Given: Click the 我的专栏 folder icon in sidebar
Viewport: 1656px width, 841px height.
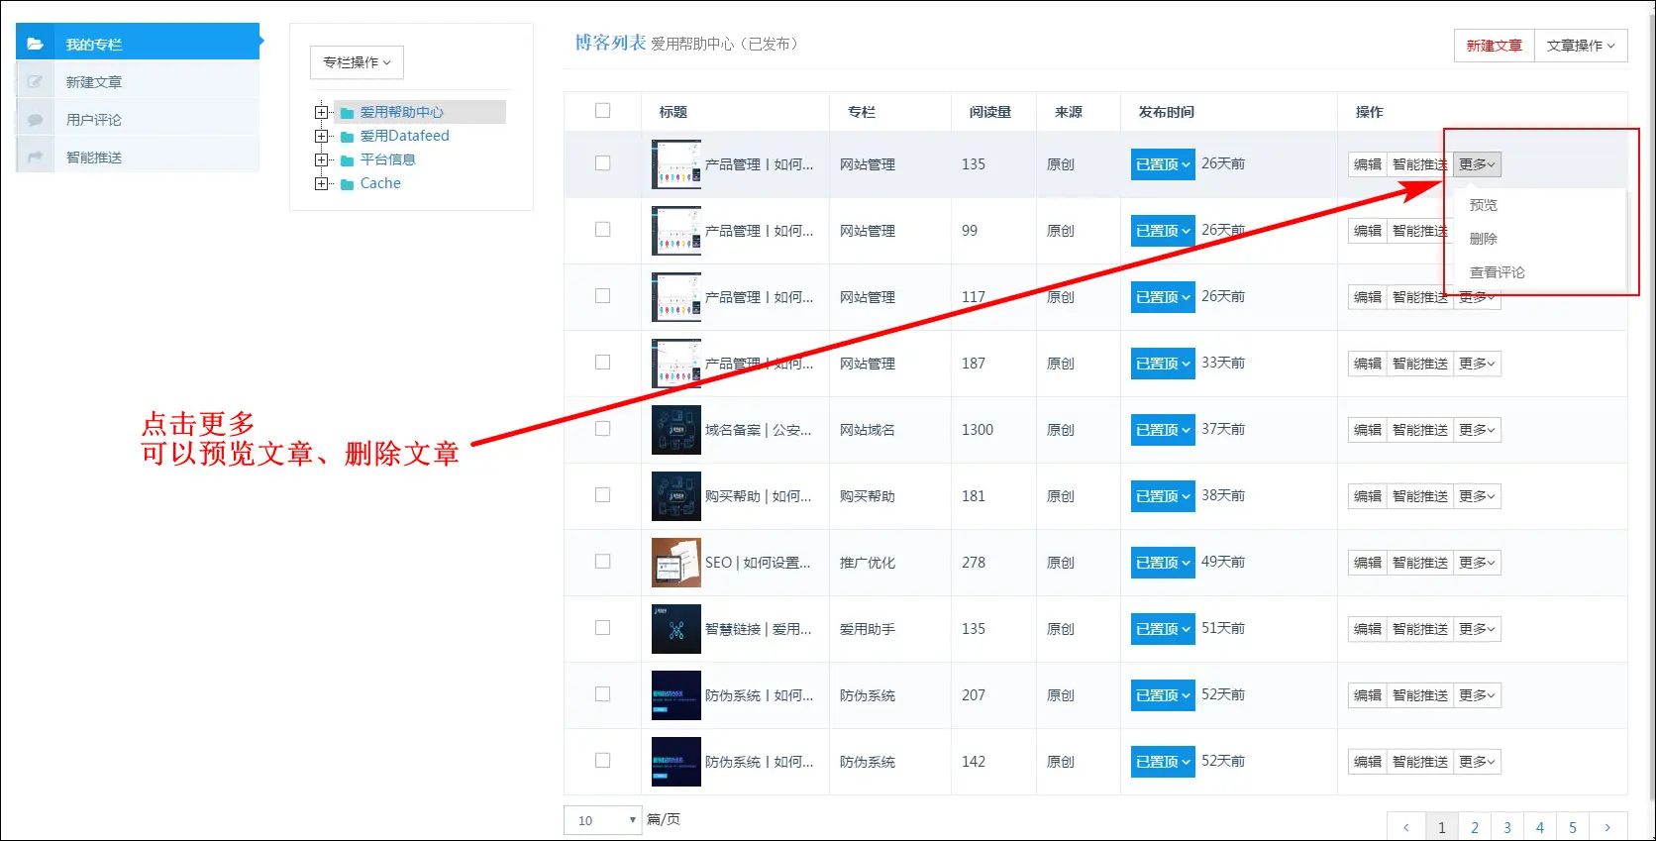Looking at the screenshot, I should 36,44.
